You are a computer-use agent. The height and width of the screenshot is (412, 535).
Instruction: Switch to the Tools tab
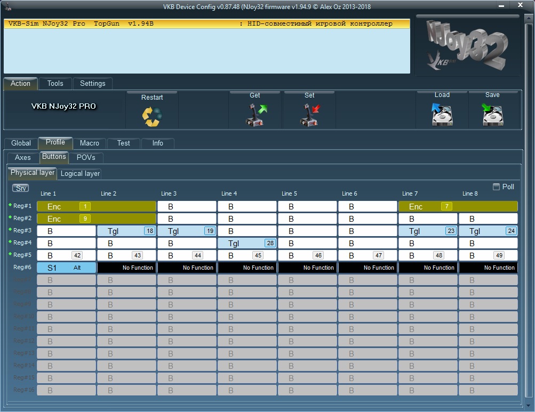click(55, 83)
